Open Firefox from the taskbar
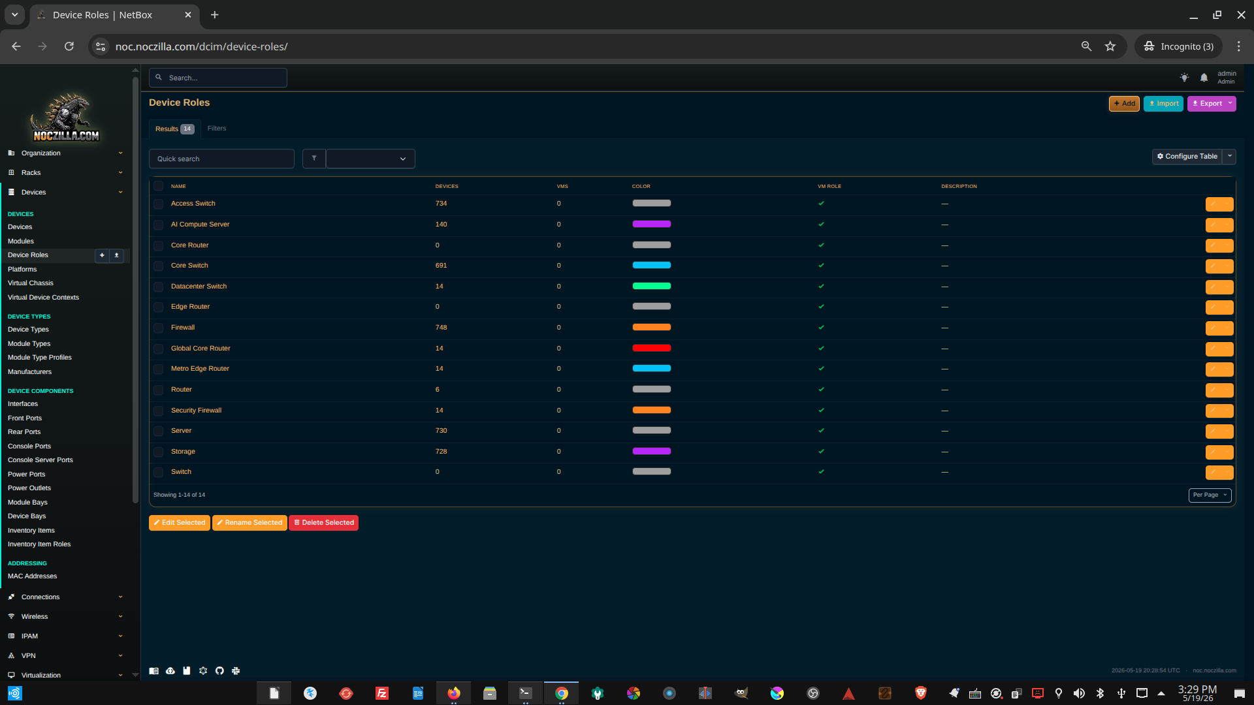Image resolution: width=1254 pixels, height=705 pixels. point(453,693)
